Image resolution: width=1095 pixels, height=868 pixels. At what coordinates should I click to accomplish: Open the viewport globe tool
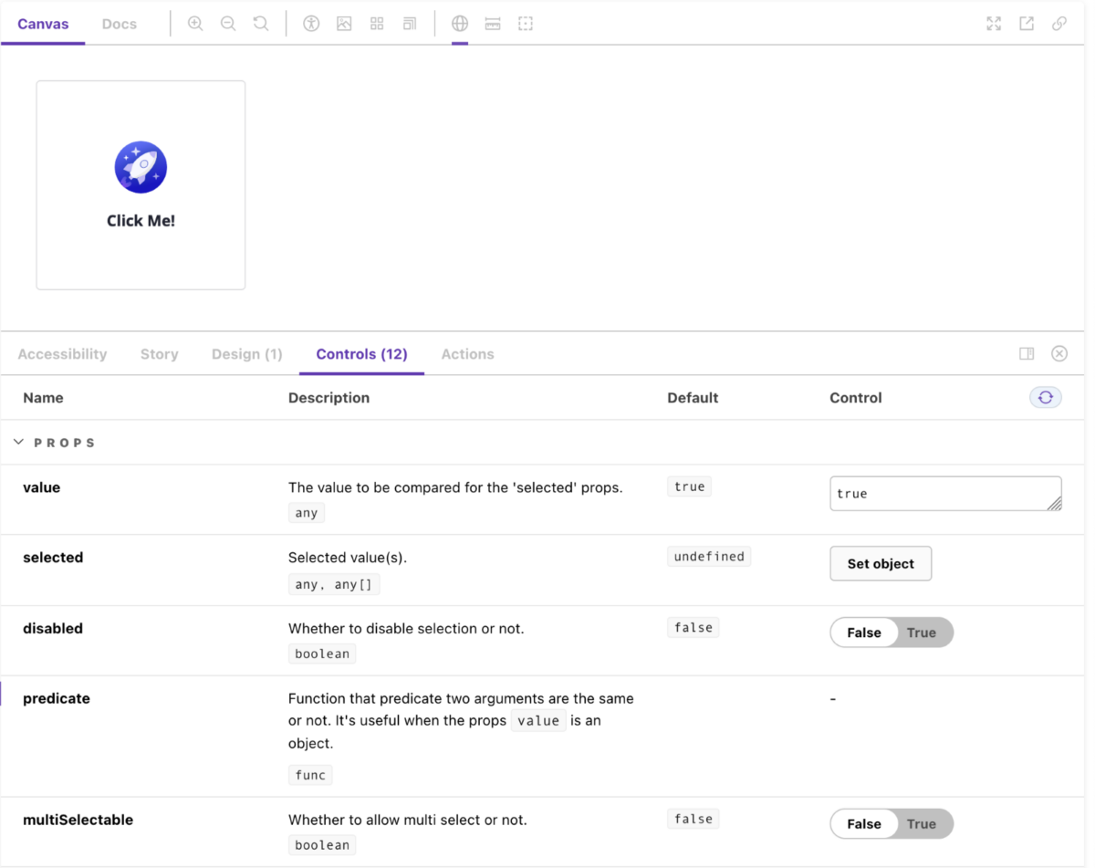click(460, 23)
